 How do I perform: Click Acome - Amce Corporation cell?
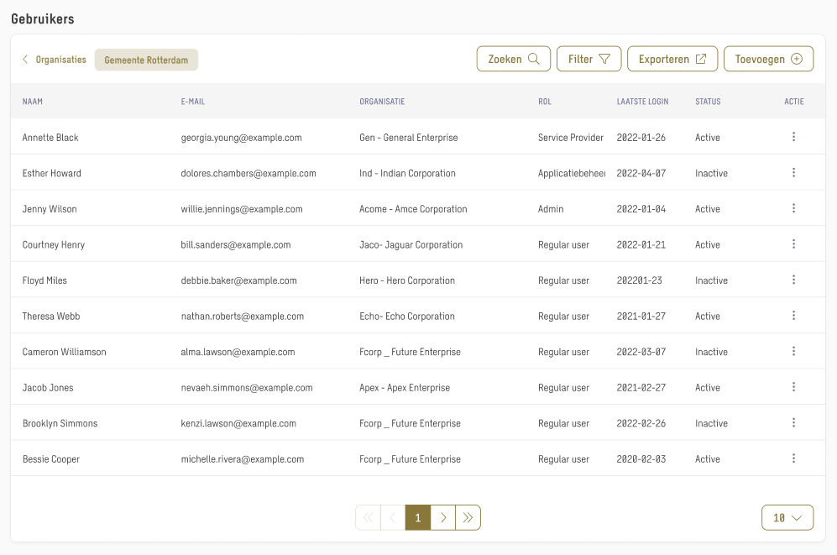coord(413,209)
